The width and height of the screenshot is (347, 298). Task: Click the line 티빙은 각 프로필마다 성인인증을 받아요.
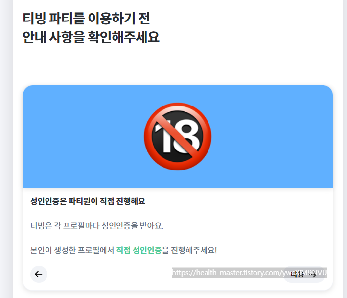click(x=97, y=226)
